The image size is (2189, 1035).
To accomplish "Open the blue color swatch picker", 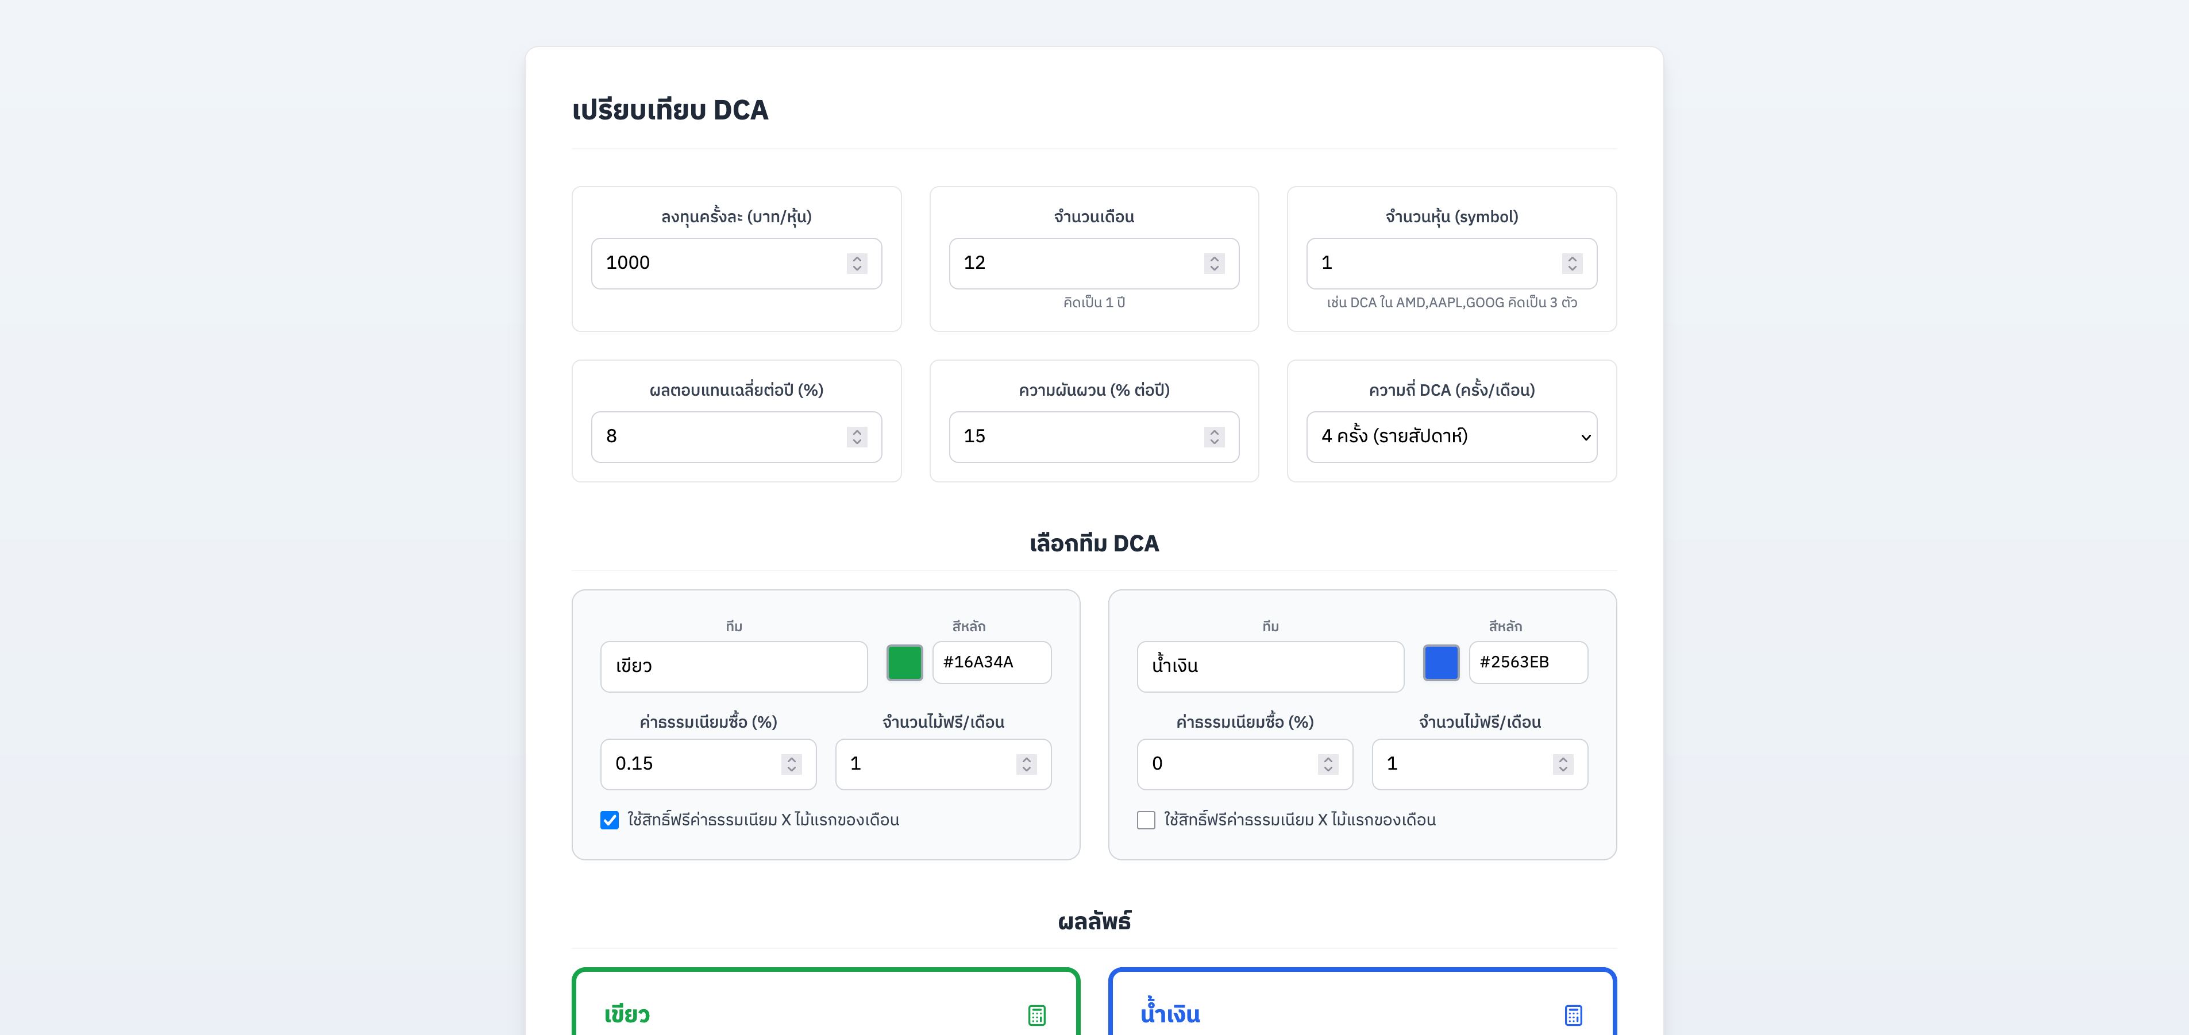I will click(1440, 663).
